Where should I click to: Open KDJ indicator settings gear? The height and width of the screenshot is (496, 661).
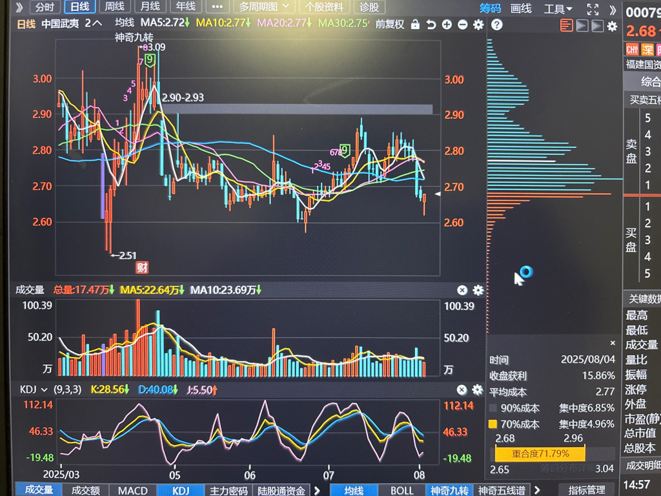point(478,389)
